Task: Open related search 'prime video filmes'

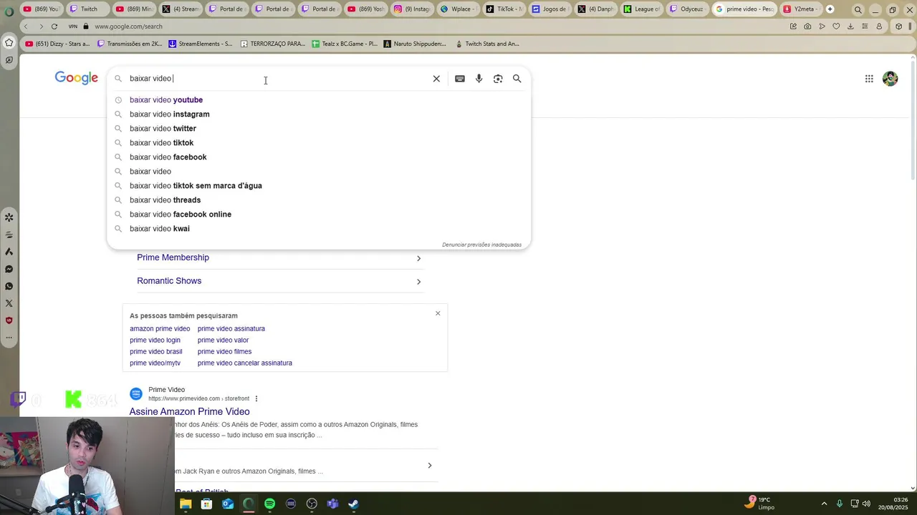Action: click(x=224, y=352)
